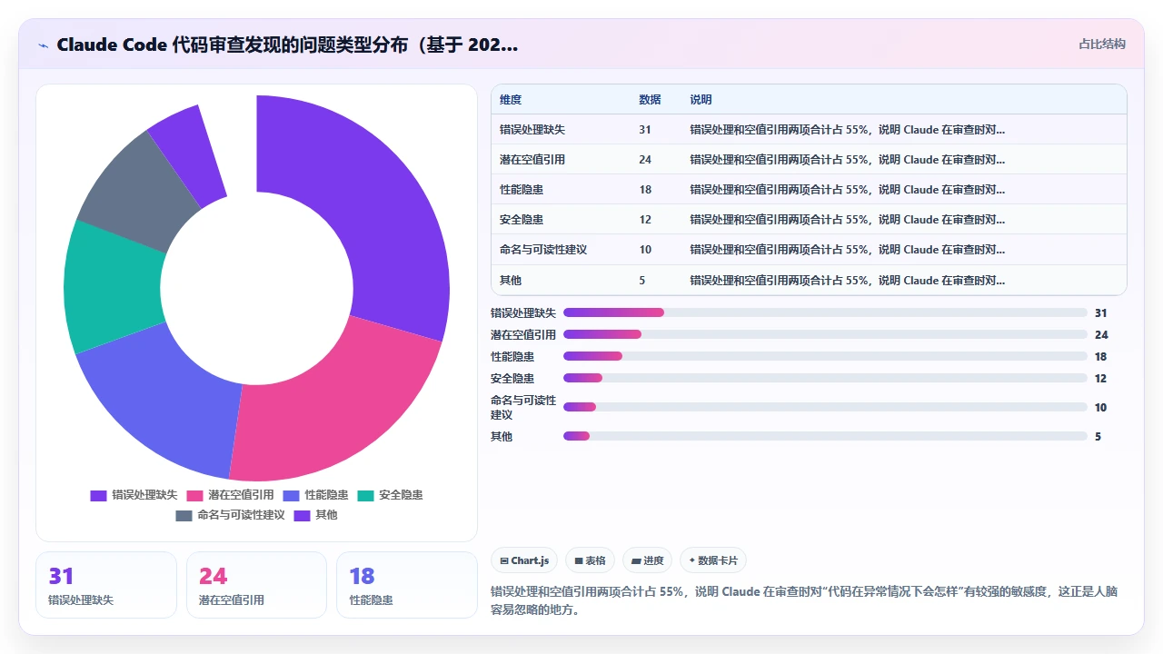This screenshot has height=654, width=1163.
Task: Click the 性能隐患 progress bar
Action: (x=825, y=356)
